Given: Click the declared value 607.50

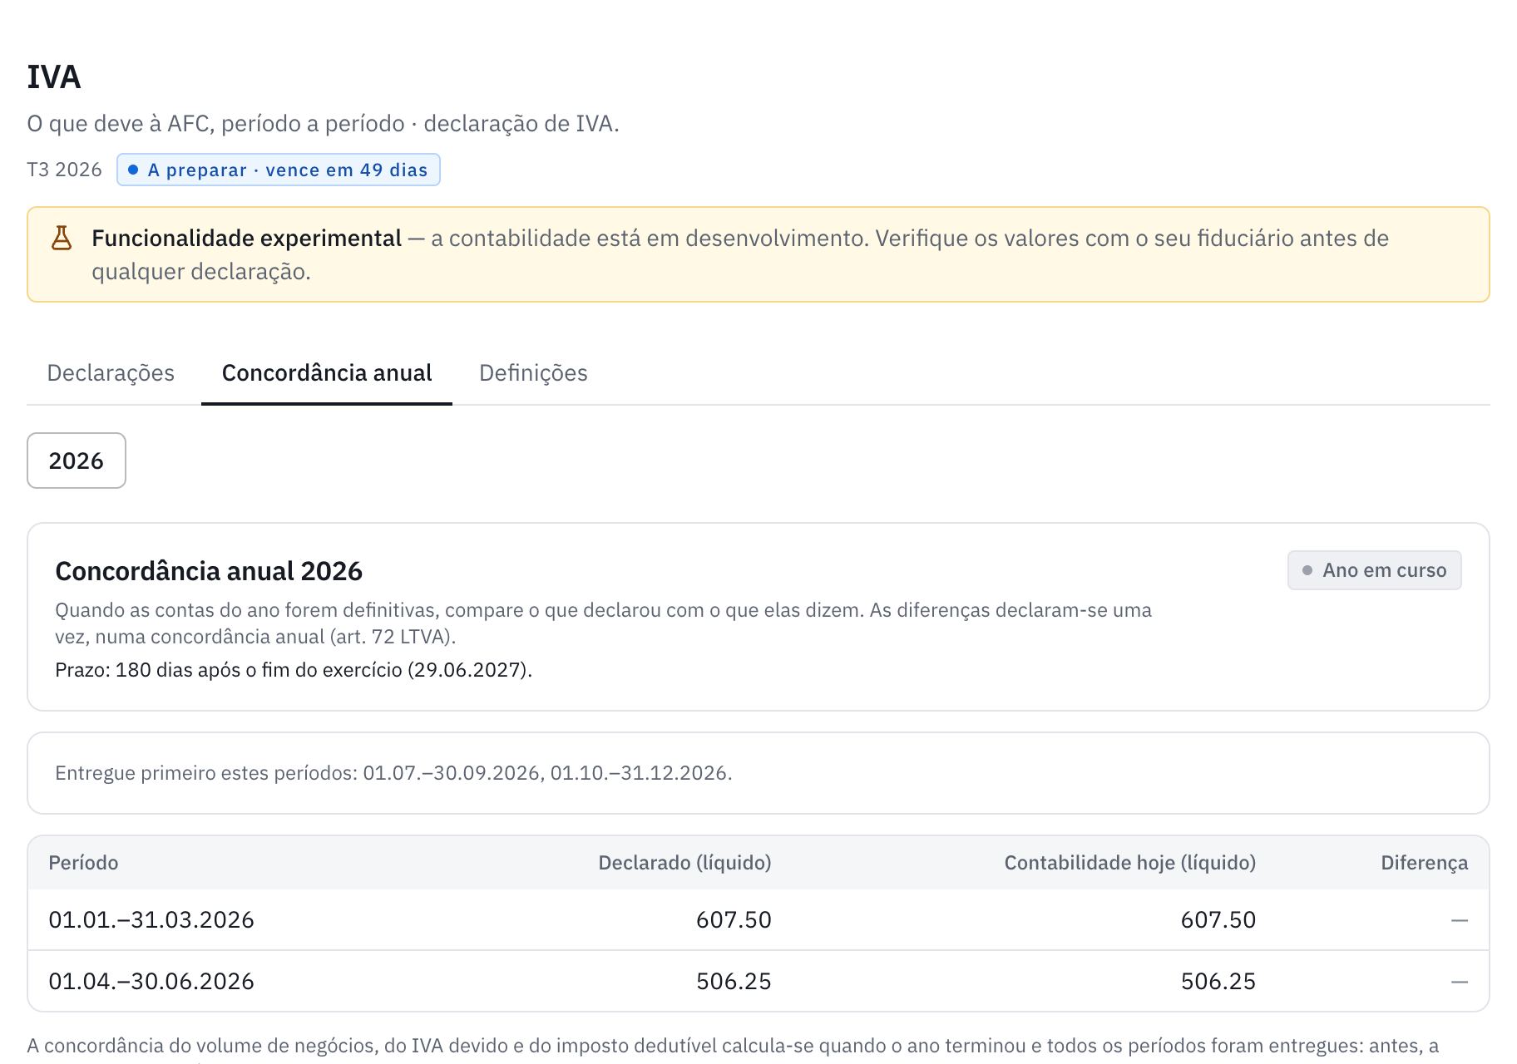Looking at the screenshot, I should 734,920.
